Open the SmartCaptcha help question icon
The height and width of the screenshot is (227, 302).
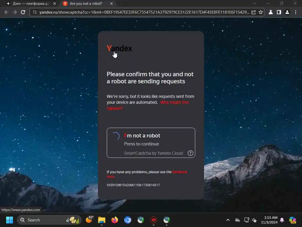coord(190,153)
